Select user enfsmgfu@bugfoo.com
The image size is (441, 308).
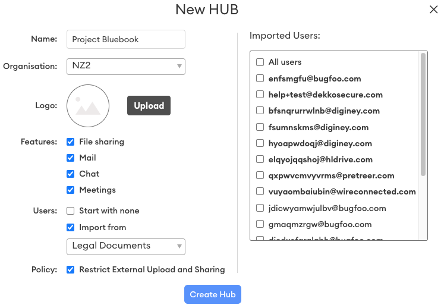click(260, 78)
